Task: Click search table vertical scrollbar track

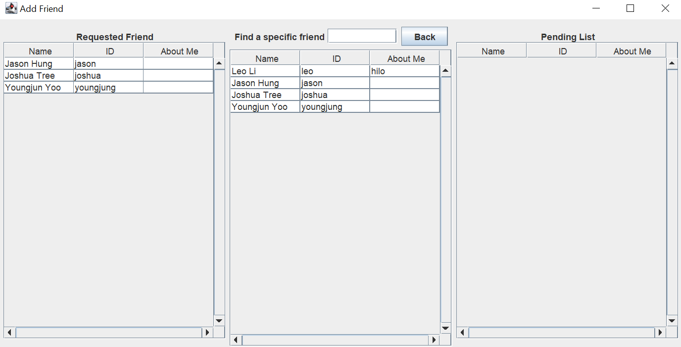Action: 445,199
